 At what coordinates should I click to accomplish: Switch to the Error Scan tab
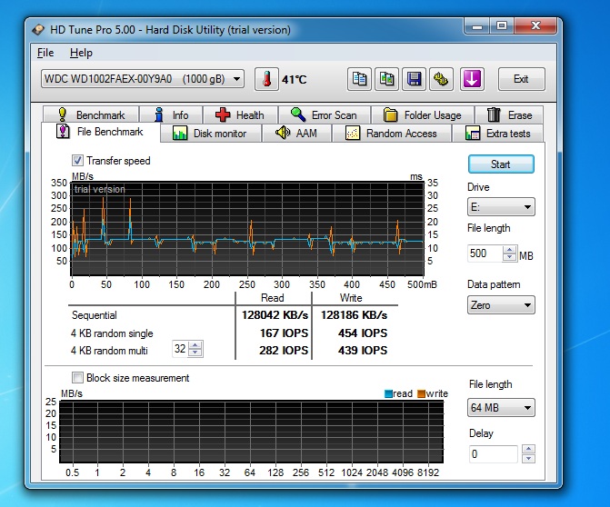click(x=324, y=115)
